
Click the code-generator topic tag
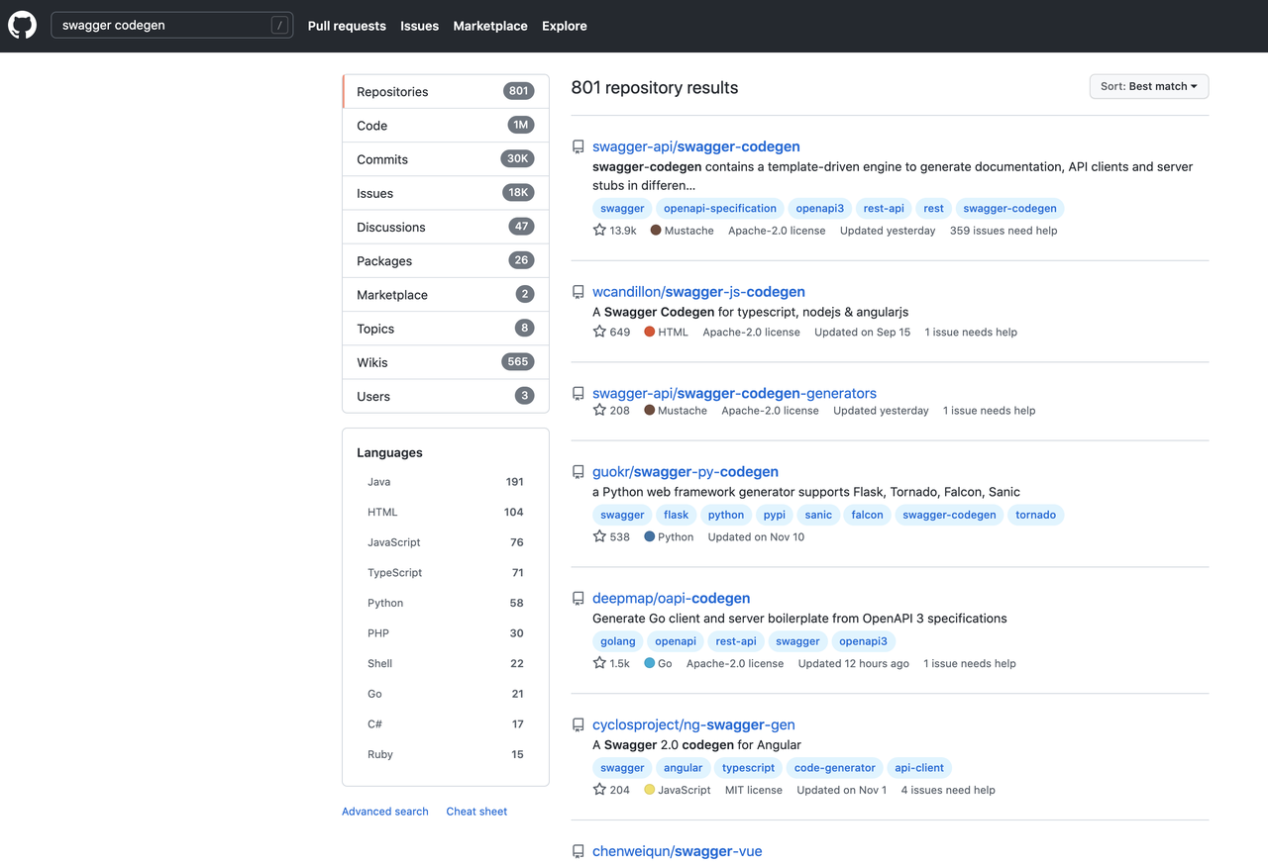(835, 768)
